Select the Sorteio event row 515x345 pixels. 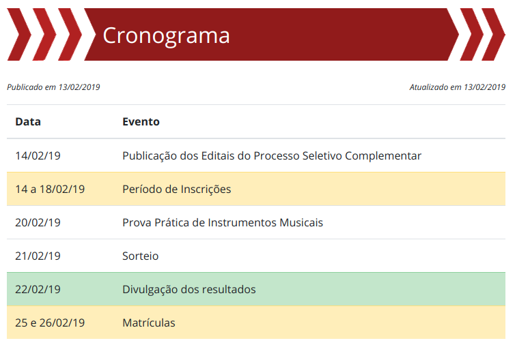pyautogui.click(x=141, y=256)
